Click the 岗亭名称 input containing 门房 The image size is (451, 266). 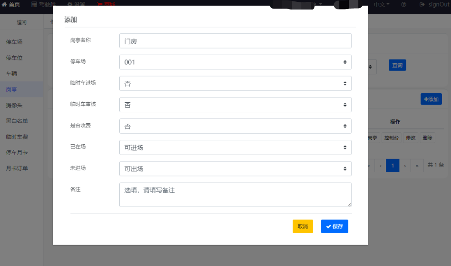tap(235, 41)
